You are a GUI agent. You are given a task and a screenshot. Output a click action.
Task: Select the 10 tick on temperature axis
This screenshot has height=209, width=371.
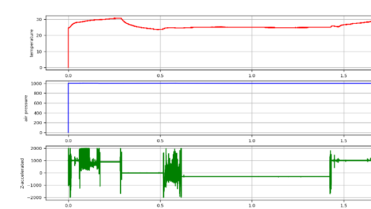[39, 52]
